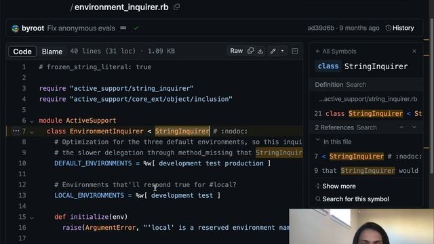Download the raw file
434x244 pixels.
[x=260, y=51]
